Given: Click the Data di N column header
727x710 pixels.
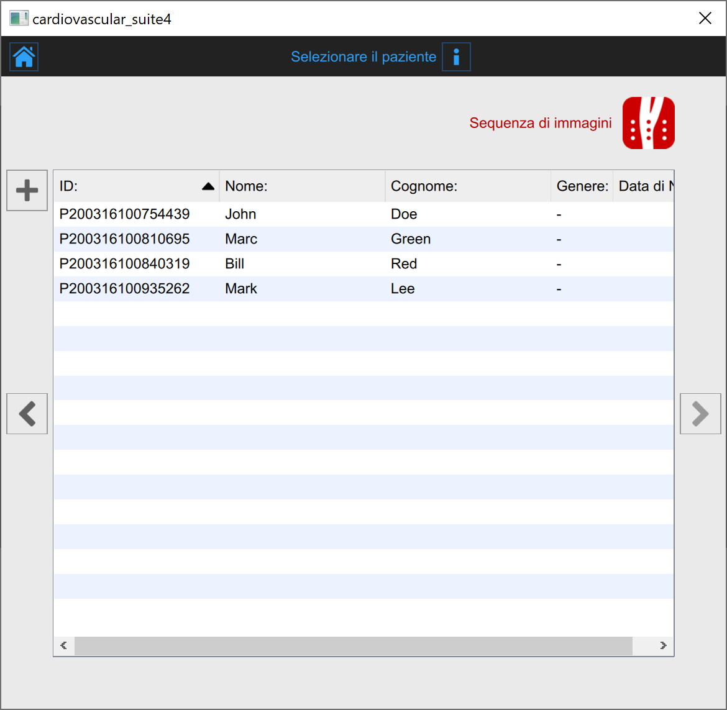Looking at the screenshot, I should 644,186.
